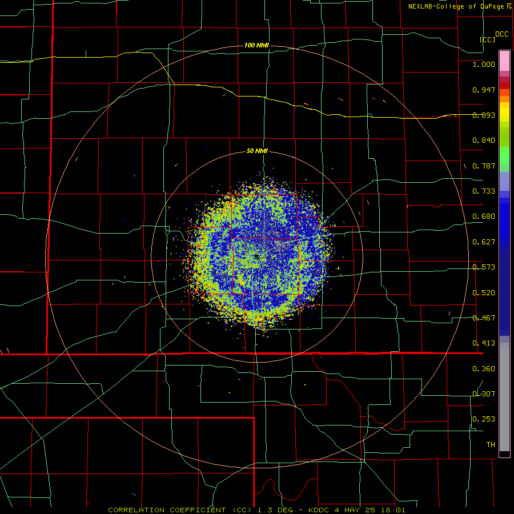Click the Correlation Coefficient caption at the bottom
This screenshot has height=514, width=514.
(x=256, y=510)
